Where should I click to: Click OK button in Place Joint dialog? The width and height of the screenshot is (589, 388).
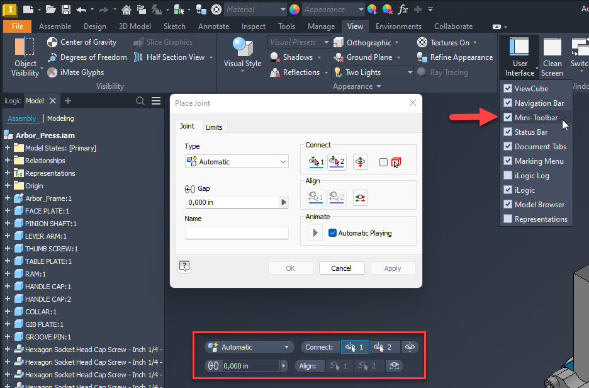click(290, 268)
